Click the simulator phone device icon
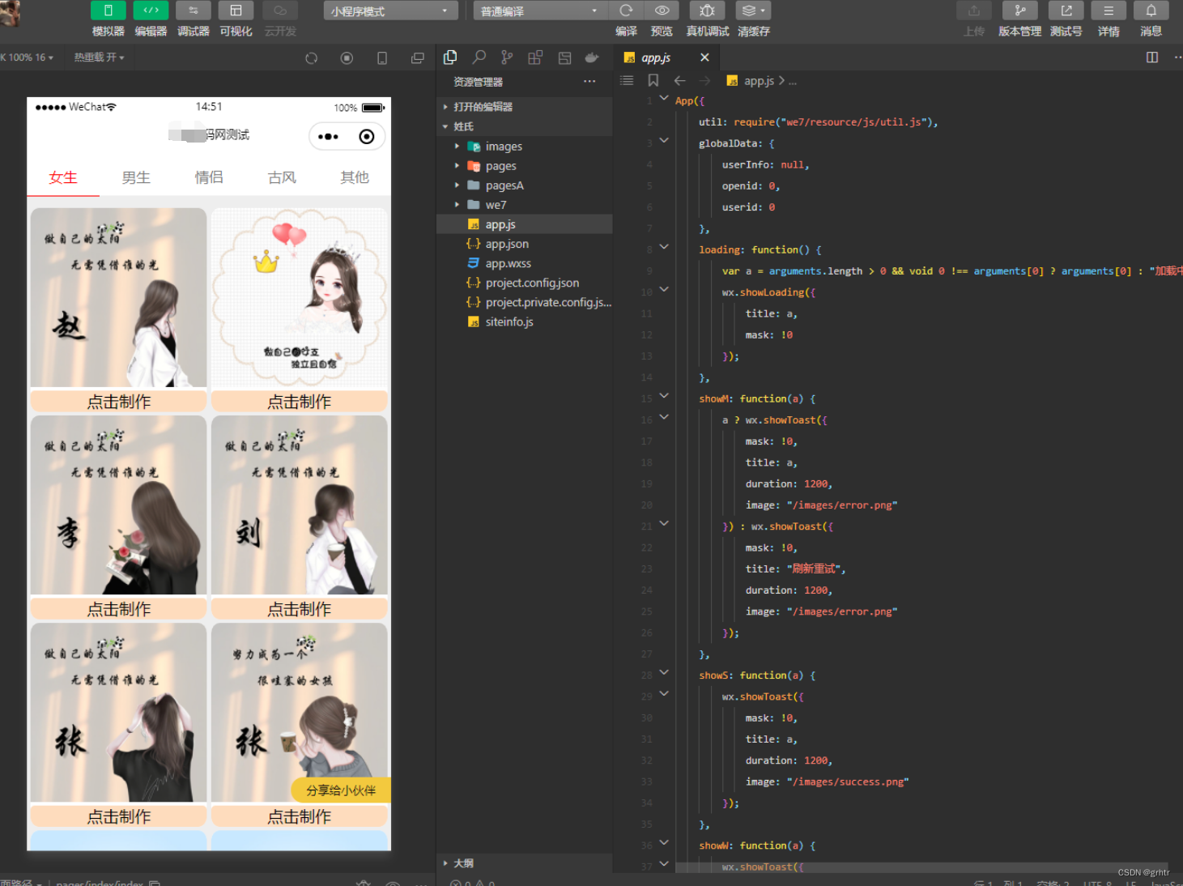 coord(382,58)
